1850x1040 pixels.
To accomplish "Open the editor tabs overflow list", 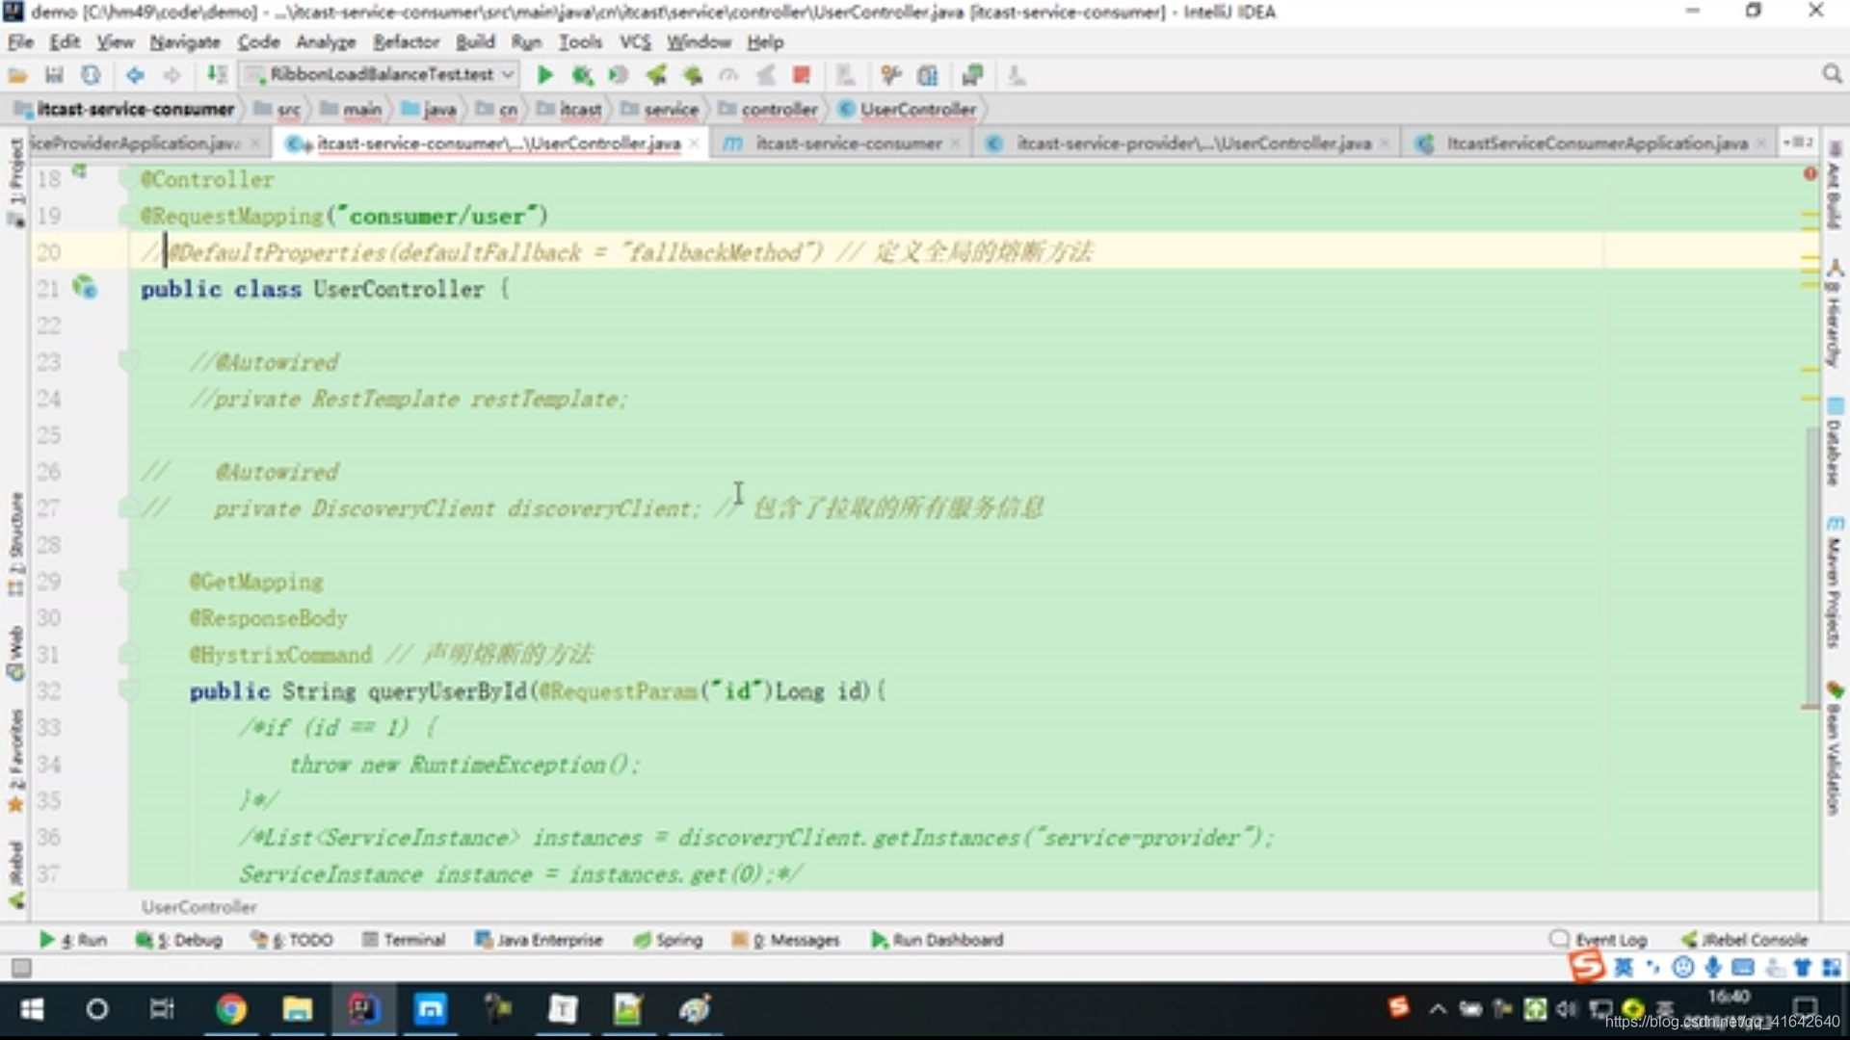I will [x=1798, y=143].
